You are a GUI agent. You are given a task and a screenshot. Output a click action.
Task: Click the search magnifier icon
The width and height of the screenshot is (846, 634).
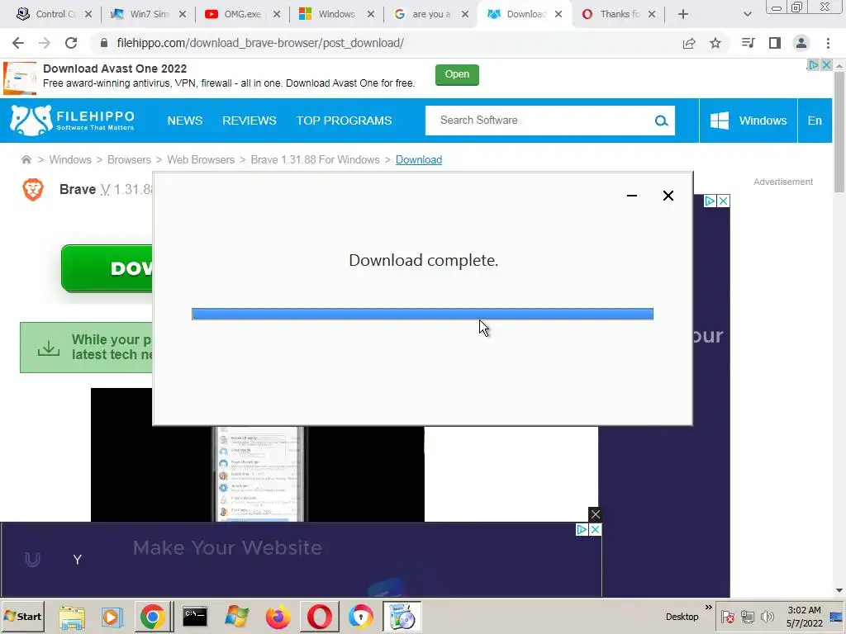662,121
